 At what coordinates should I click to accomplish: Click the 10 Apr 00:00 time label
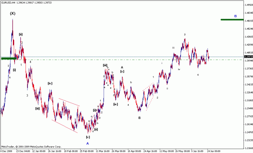[x=134, y=151]
